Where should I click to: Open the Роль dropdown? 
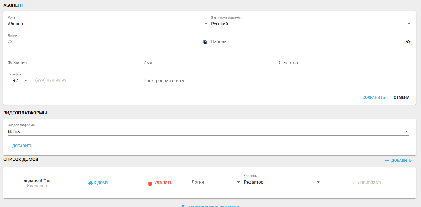108,24
